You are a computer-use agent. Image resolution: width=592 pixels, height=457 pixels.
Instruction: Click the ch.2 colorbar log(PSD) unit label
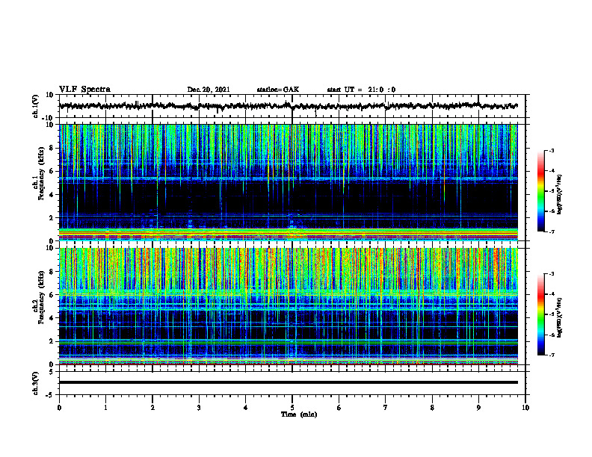560,317
